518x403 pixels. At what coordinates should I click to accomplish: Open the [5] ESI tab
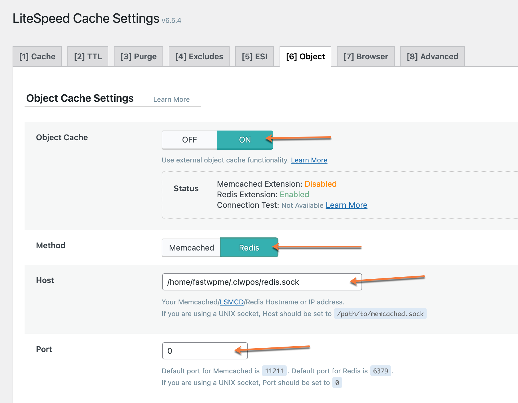254,56
